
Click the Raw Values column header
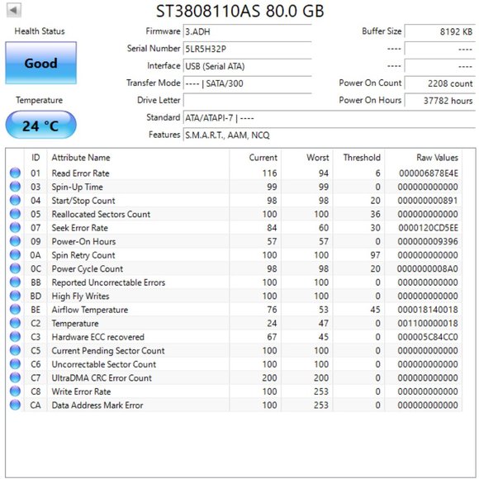coord(424,157)
